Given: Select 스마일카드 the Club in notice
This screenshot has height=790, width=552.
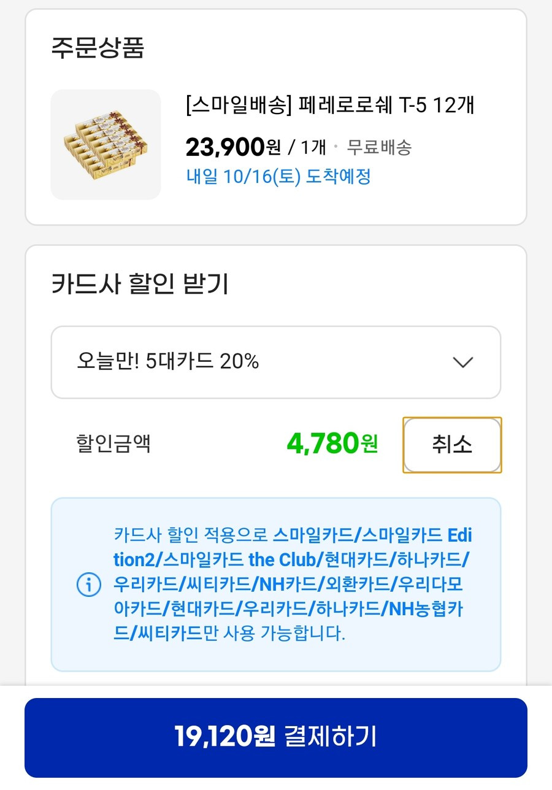Looking at the screenshot, I should pyautogui.click(x=240, y=559).
